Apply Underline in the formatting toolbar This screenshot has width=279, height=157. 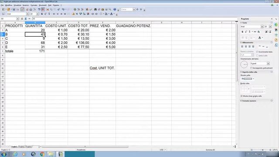click(x=49, y=14)
